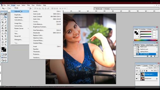This screenshot has width=160, height=90.
Task: Open the Filter menu
Action: point(28,5)
